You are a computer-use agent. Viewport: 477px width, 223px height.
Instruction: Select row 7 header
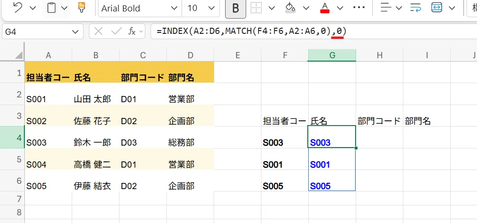tap(12, 198)
